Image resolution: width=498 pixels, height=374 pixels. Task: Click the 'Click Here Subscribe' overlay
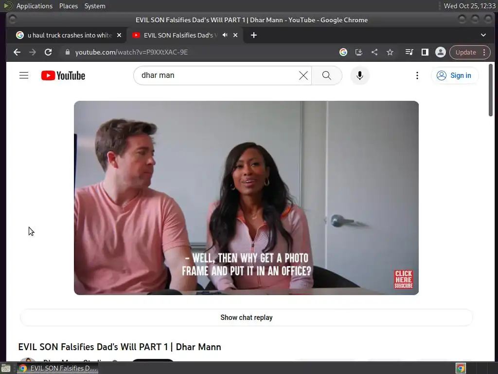click(x=403, y=279)
